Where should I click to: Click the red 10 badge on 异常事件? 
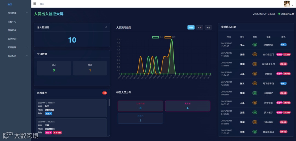[105, 93]
